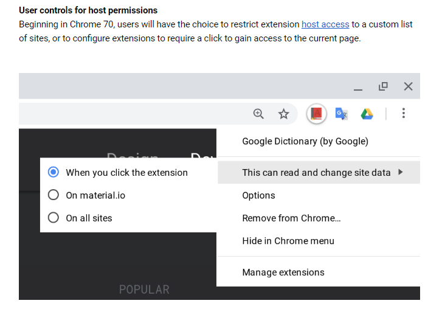Viewport: 428px width, 309px height.
Task: Open "Manage extensions" from the menu
Action: coord(283,273)
